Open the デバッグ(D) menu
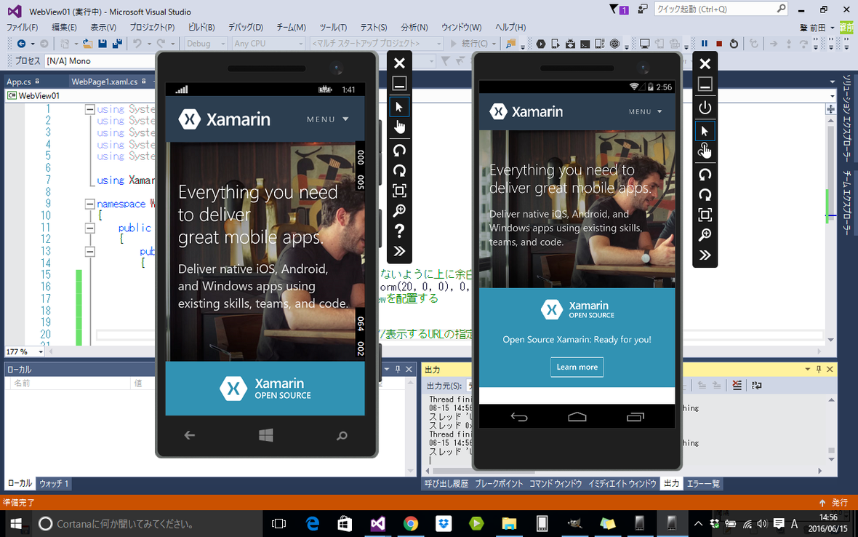Screen dimensions: 858x537 pyautogui.click(x=244, y=27)
